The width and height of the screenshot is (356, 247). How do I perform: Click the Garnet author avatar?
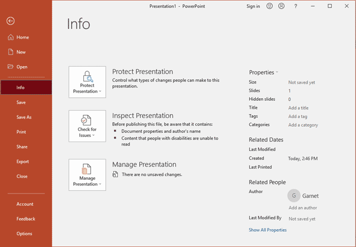pyautogui.click(x=293, y=196)
